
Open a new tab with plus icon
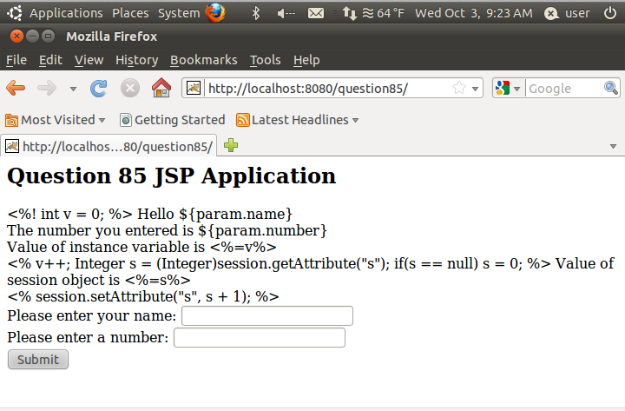[x=231, y=145]
